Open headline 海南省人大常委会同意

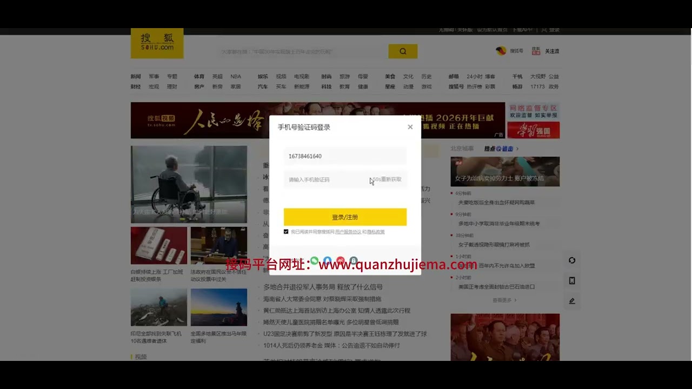(322, 299)
